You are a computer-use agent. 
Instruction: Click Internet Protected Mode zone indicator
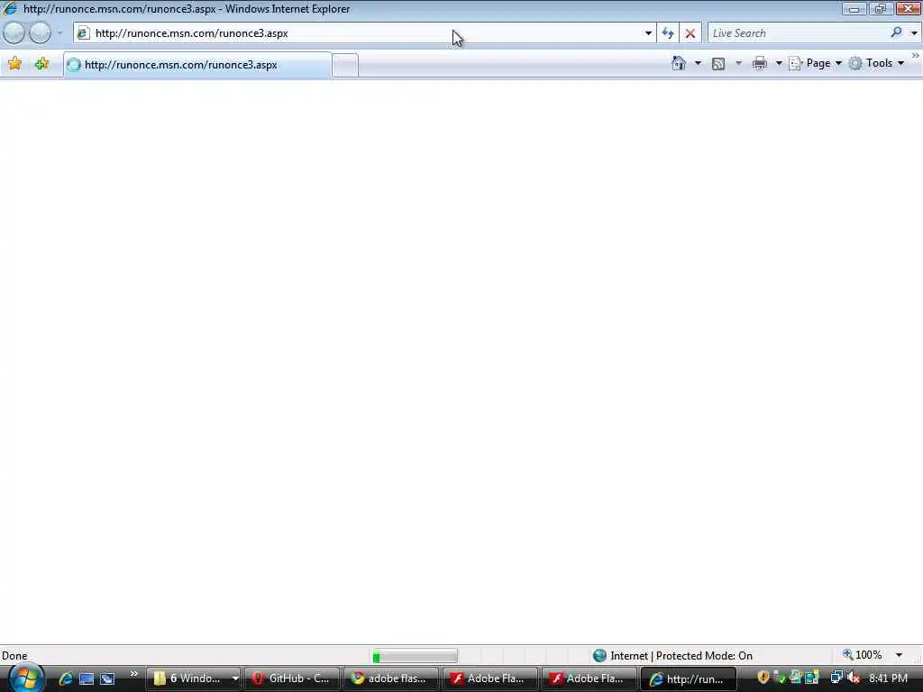pos(672,656)
